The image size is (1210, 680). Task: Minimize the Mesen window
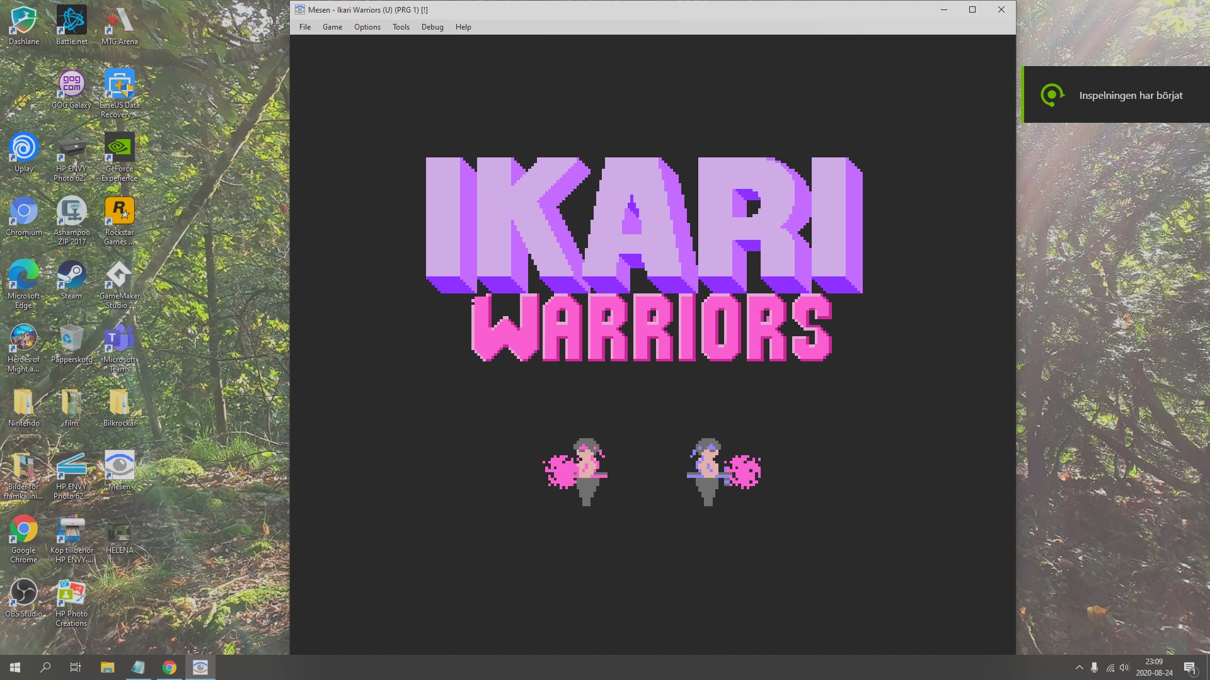[944, 9]
